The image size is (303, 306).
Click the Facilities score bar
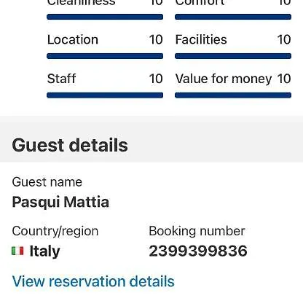(233, 56)
